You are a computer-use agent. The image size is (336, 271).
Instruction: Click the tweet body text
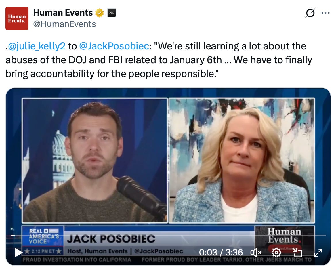(x=159, y=60)
